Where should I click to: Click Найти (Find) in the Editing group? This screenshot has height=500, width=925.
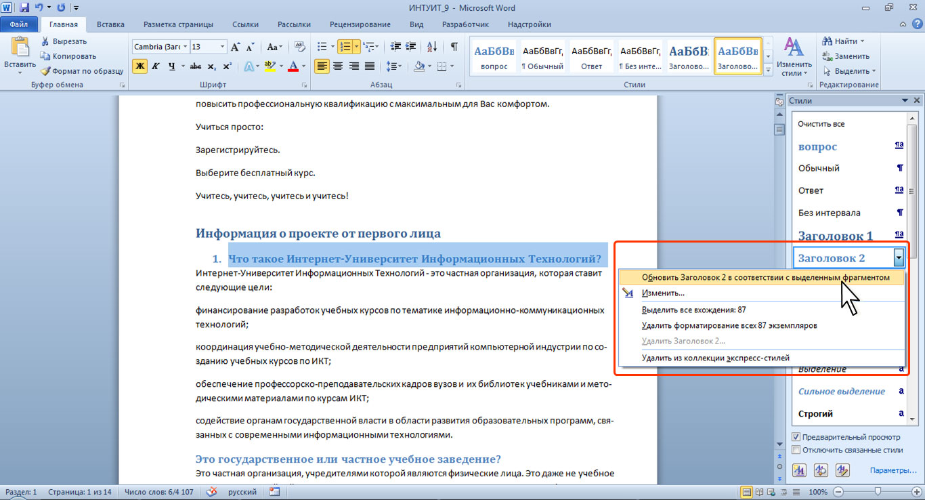843,41
